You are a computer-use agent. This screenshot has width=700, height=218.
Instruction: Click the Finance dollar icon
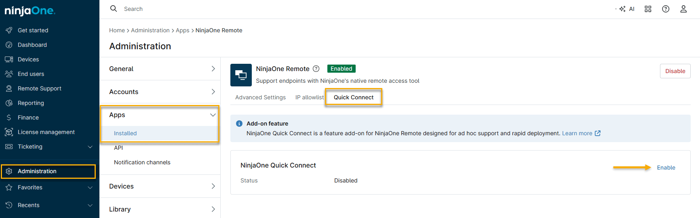tap(9, 117)
